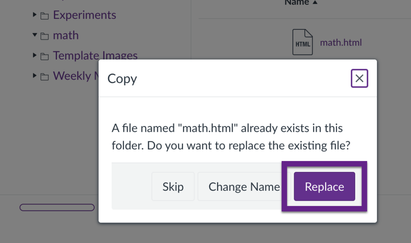Click the Template Images folder icon
Screen dimensions: 411x243
pyautogui.click(x=45, y=56)
